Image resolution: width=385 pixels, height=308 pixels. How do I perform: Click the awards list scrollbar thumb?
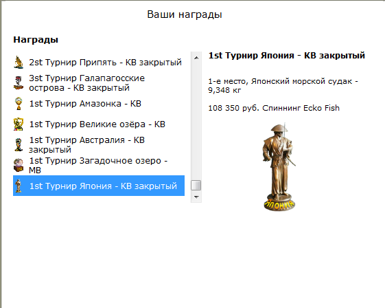coord(196,185)
